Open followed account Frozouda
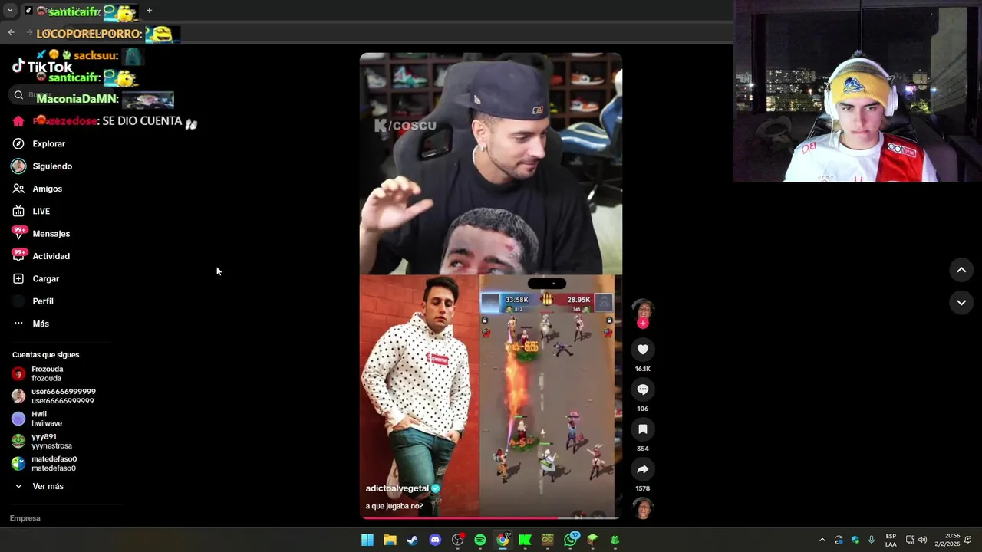Image resolution: width=982 pixels, height=552 pixels. coord(47,373)
